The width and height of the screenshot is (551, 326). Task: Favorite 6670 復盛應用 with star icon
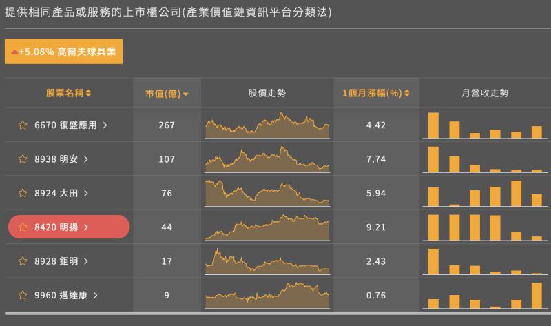click(x=23, y=125)
